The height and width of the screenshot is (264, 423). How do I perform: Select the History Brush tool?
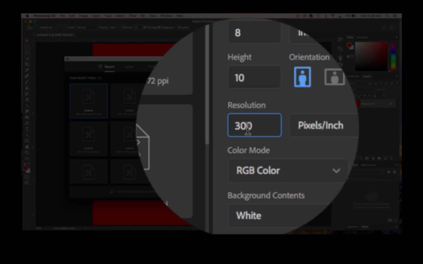click(x=27, y=94)
